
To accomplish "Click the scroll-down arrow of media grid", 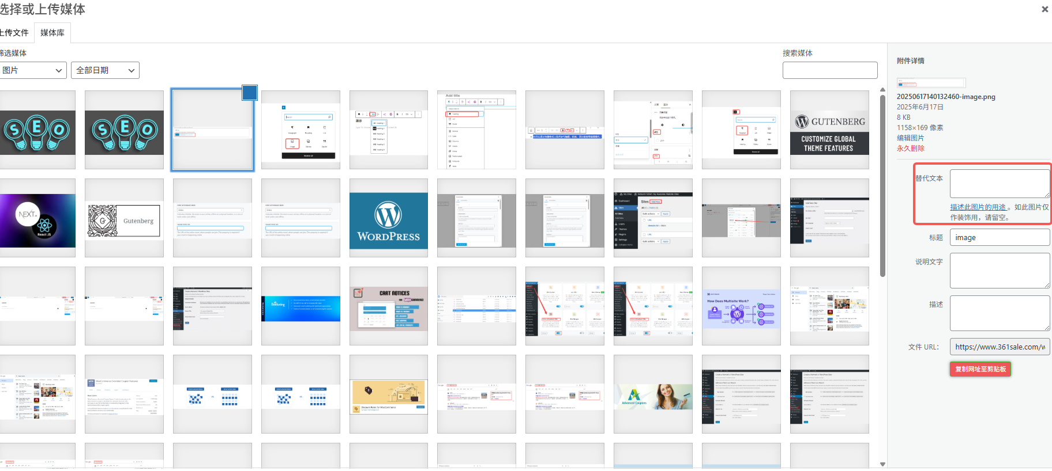I will (882, 464).
